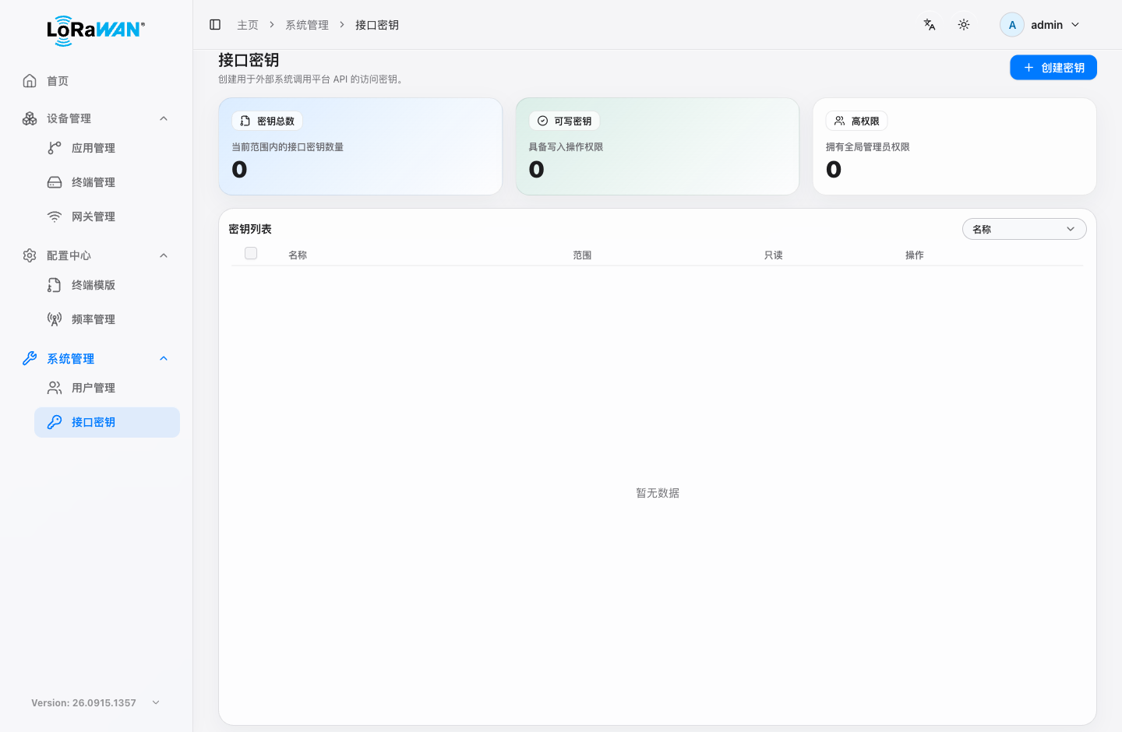Switch theme with the sun icon
Image resolution: width=1122 pixels, height=732 pixels.
pos(964,25)
